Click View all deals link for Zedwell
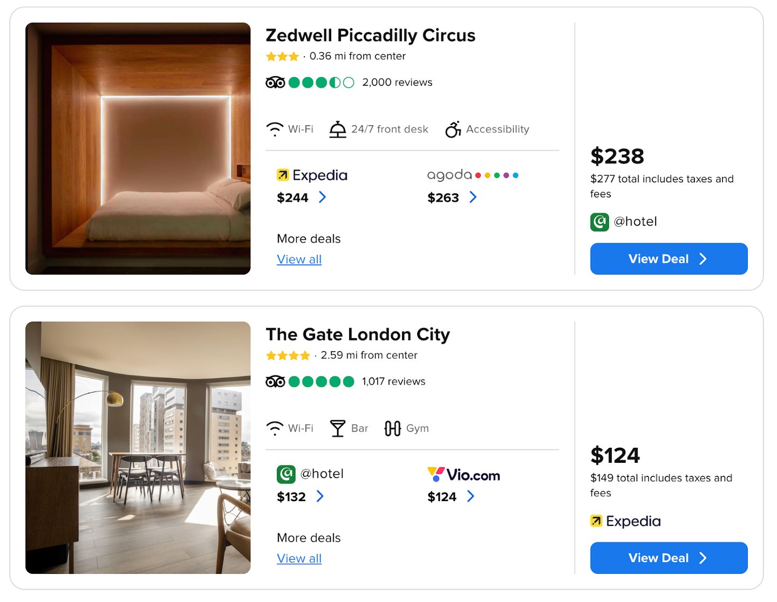Image resolution: width=777 pixels, height=602 pixels. pyautogui.click(x=299, y=259)
